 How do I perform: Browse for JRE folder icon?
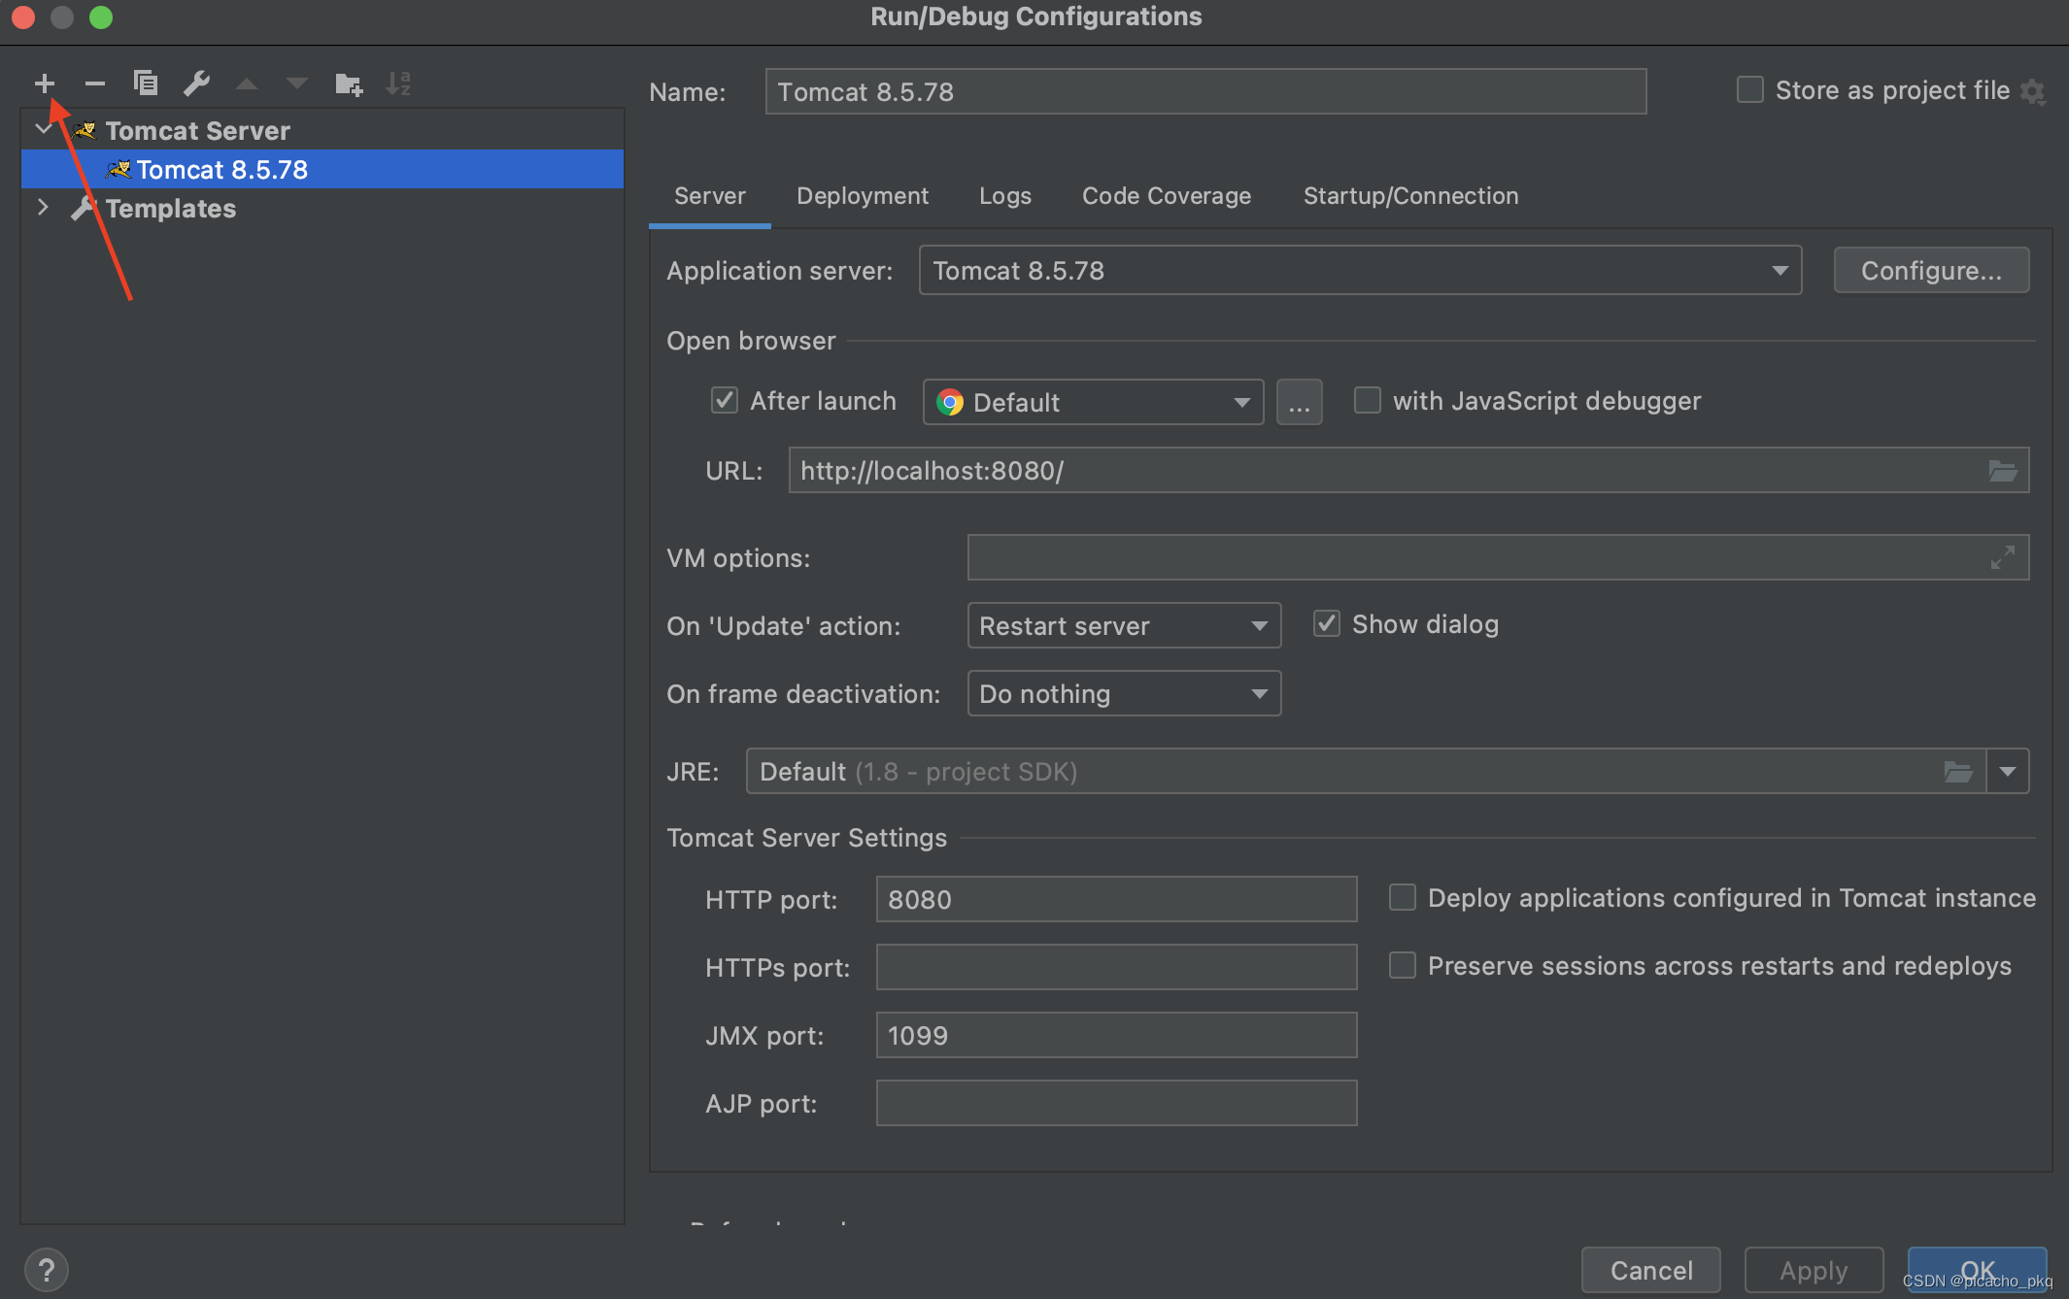[x=1957, y=772]
